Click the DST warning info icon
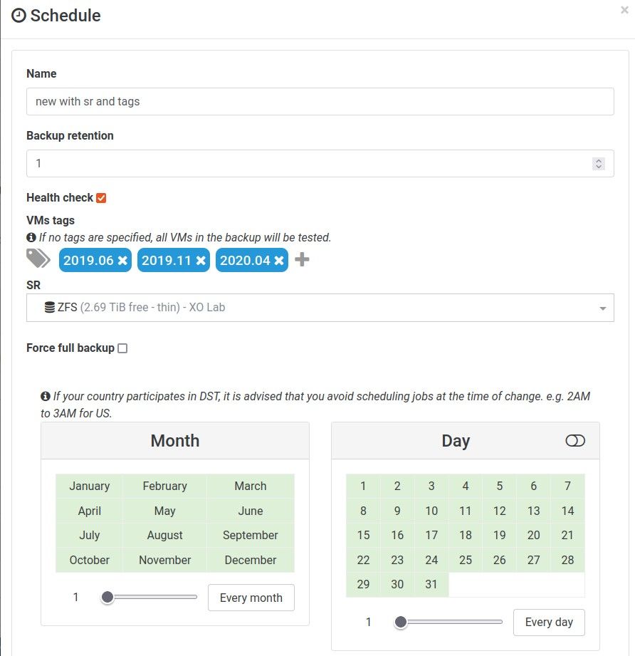The width and height of the screenshot is (635, 656). coord(45,396)
